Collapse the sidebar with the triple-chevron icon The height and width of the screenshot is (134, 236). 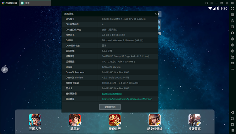(x=232, y=3)
